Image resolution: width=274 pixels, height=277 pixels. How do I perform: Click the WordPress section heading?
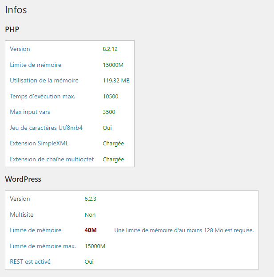click(x=23, y=179)
